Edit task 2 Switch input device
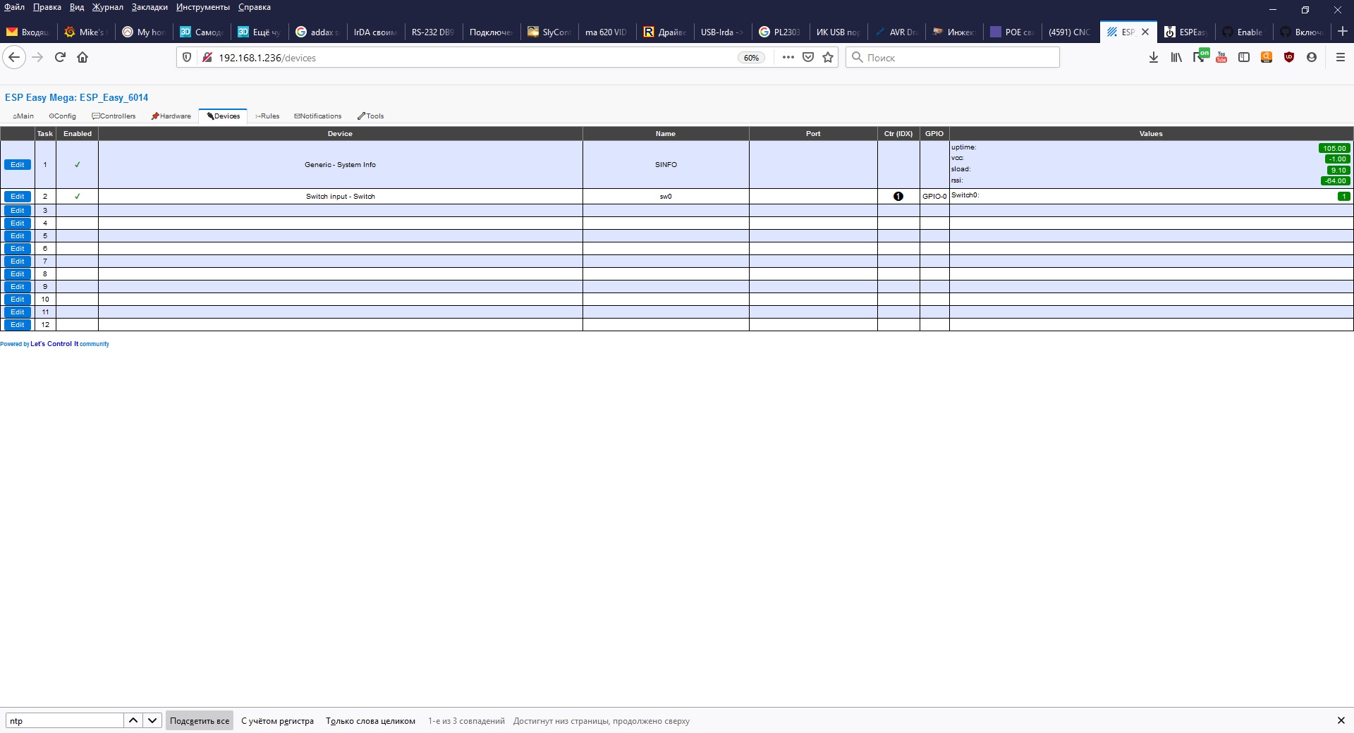The width and height of the screenshot is (1354, 733). coord(18,197)
